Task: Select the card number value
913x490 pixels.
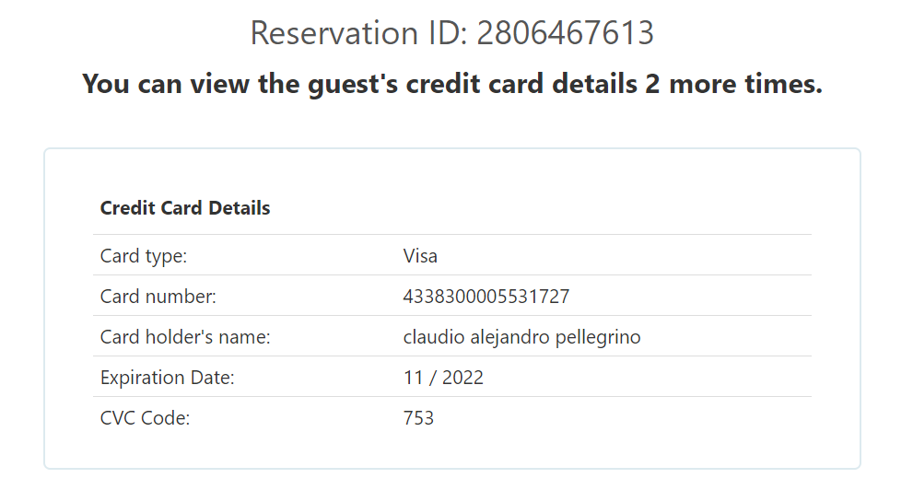Action: 486,297
